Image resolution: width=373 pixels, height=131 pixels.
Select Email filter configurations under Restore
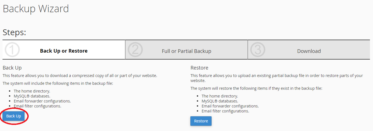coord(225,111)
